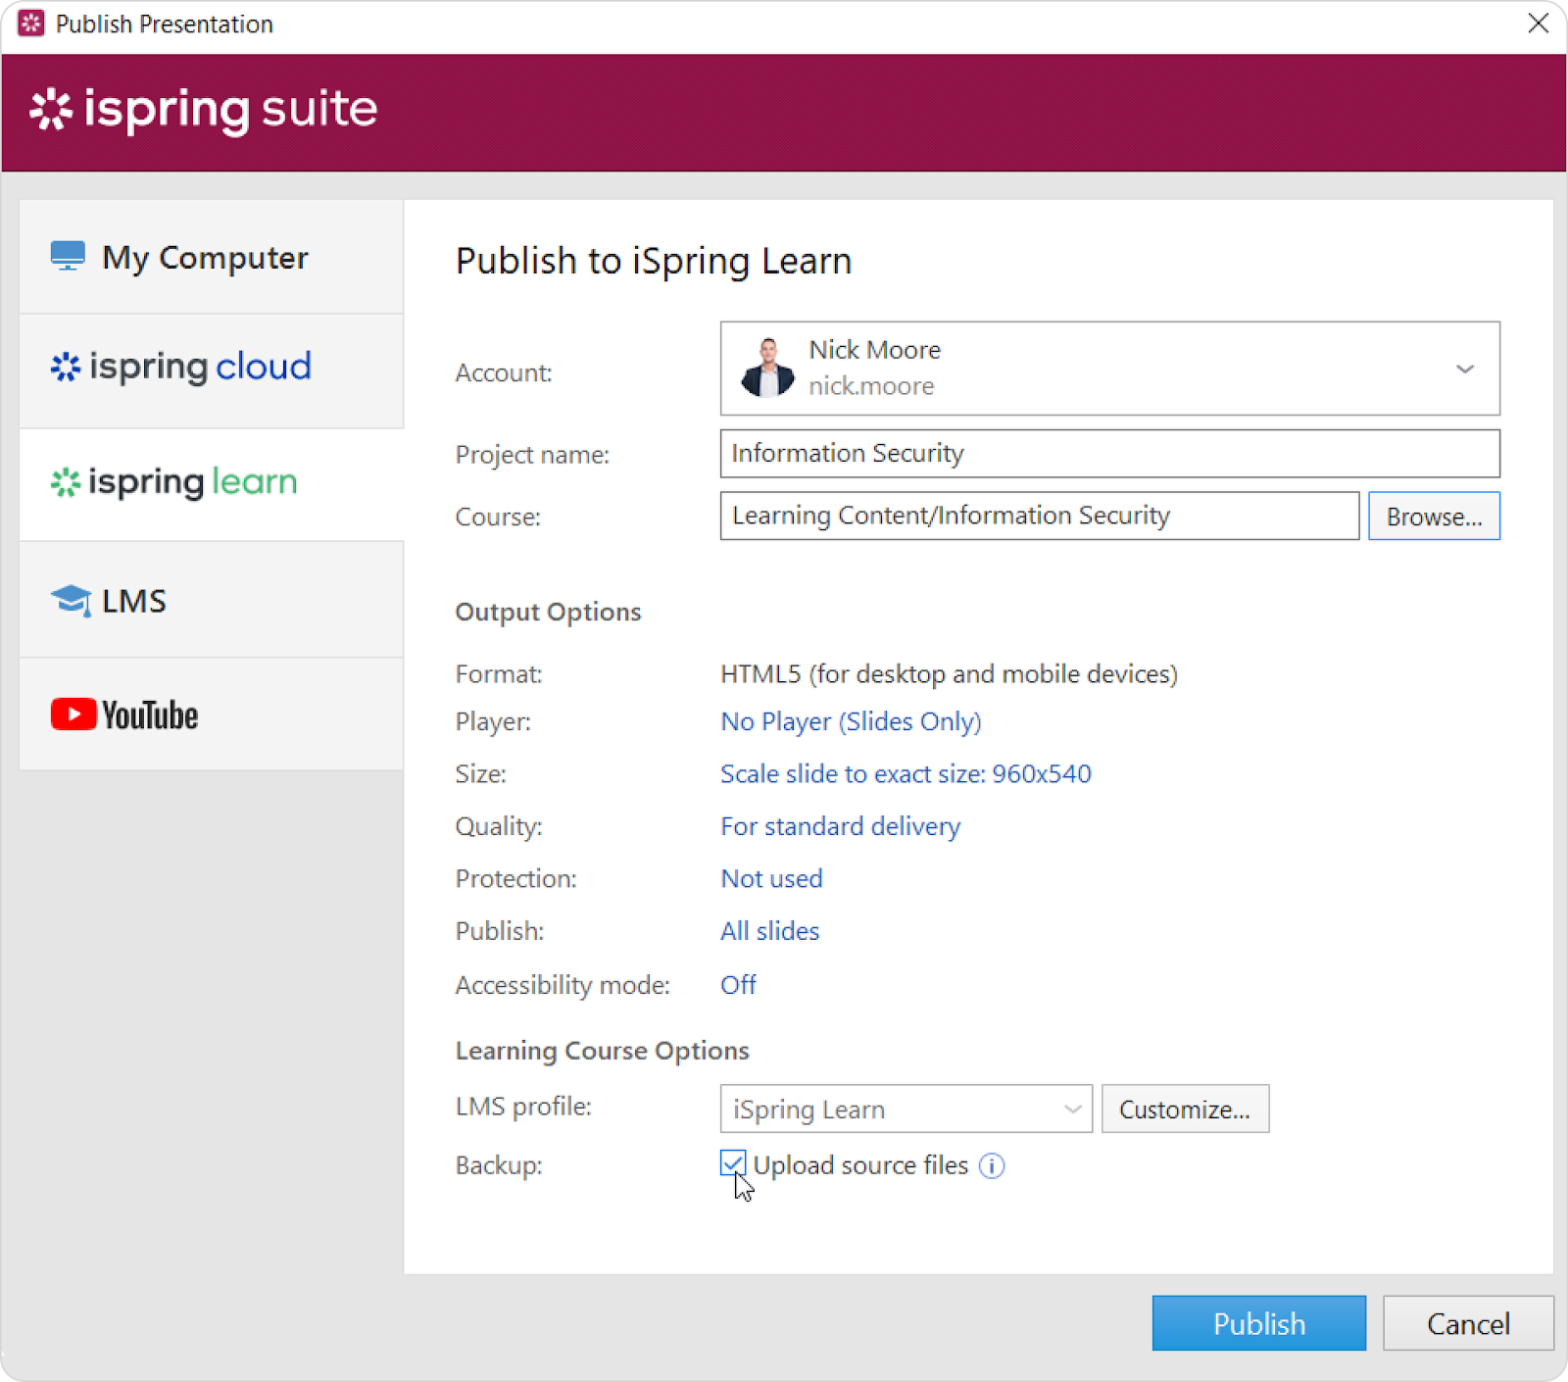This screenshot has width=1568, height=1382.
Task: Open the No Player (Slides Only) link
Action: (x=850, y=722)
